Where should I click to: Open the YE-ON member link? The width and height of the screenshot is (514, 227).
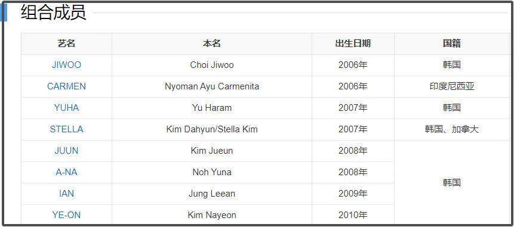(x=66, y=215)
